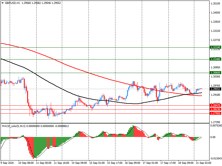Click the 1.32735 price scale value
The width and height of the screenshot is (222, 166).
click(x=216, y=40)
